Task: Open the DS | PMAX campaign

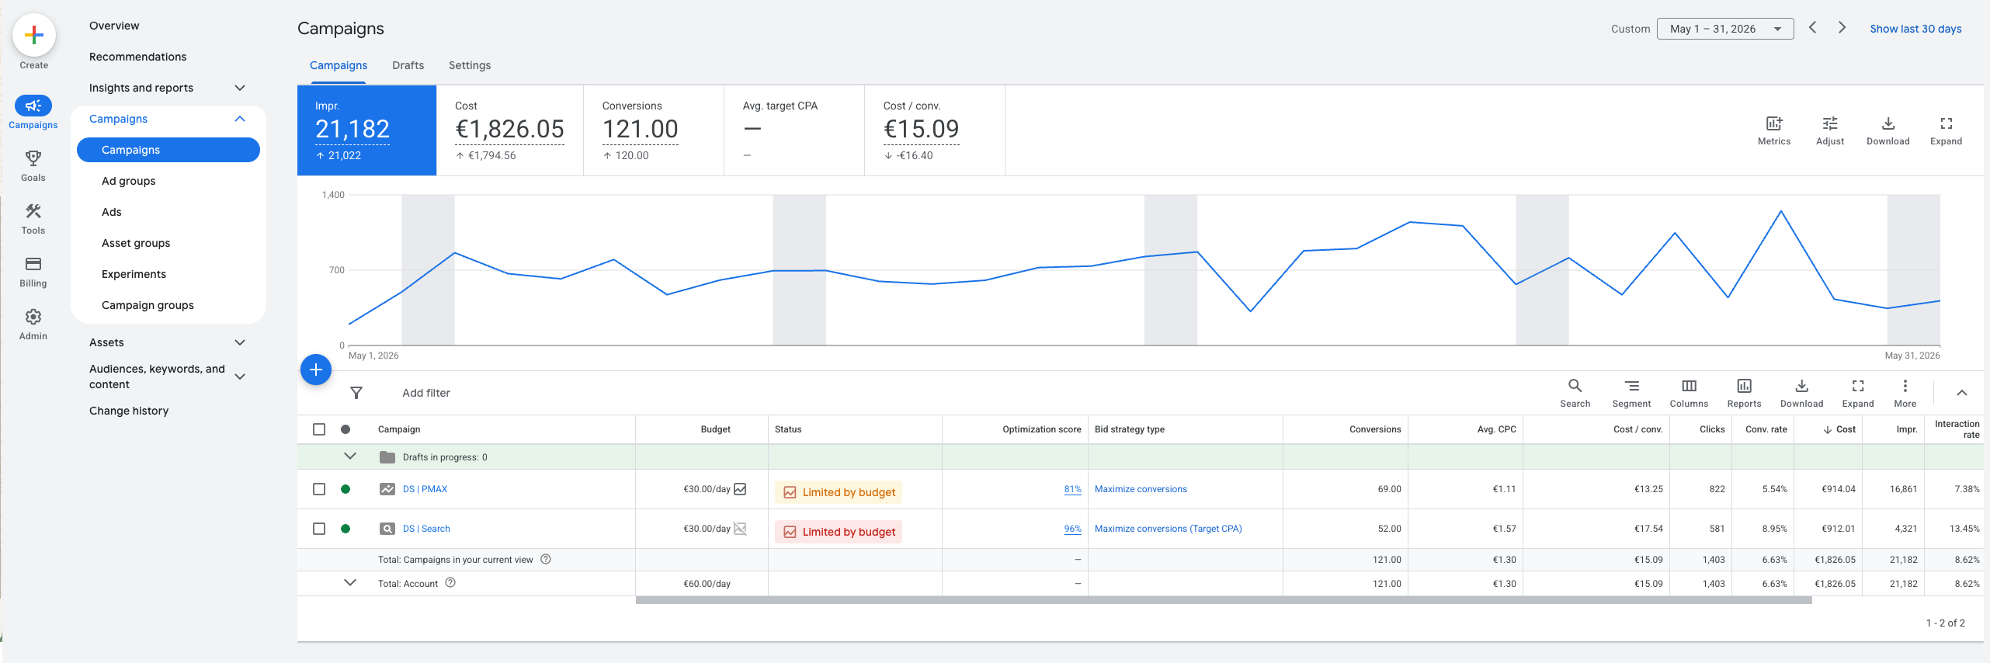Action: click(x=425, y=489)
